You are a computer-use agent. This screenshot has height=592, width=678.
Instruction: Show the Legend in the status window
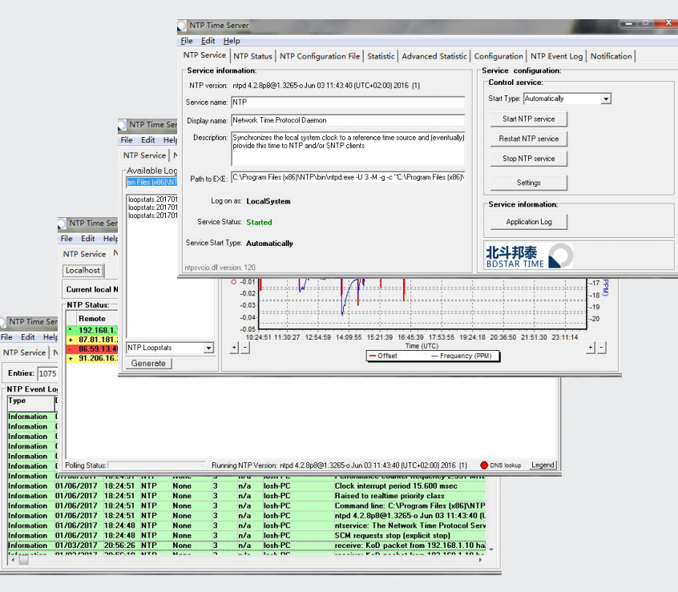pyautogui.click(x=543, y=465)
